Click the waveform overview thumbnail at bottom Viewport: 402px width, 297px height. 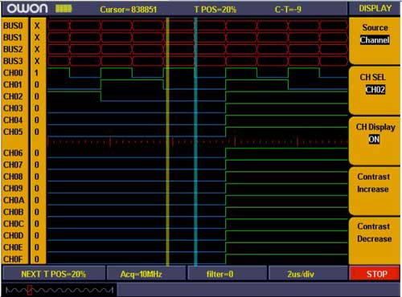(x=59, y=290)
